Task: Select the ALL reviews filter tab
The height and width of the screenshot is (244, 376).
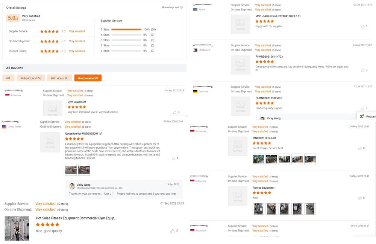Action: tap(8, 78)
